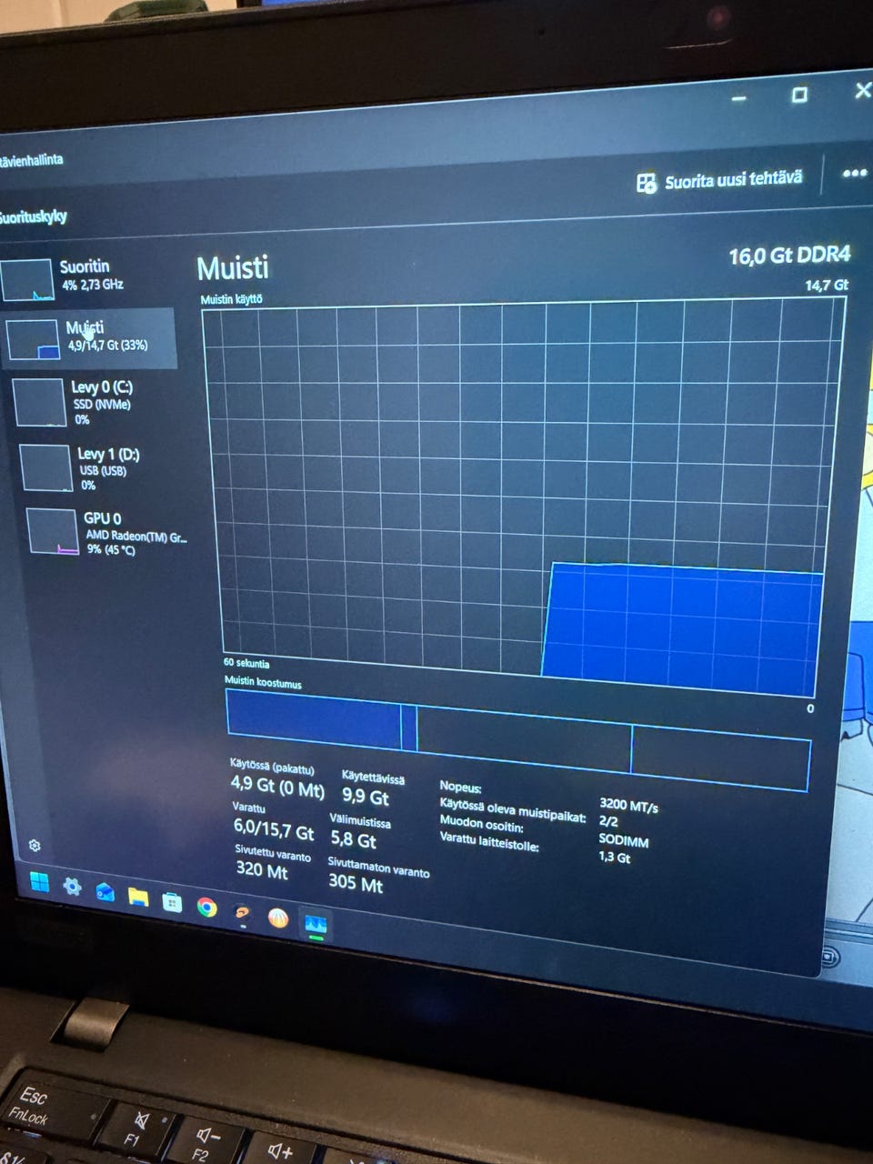Viewport: 873px width, 1164px height.
Task: Click the orange striped sphere taskbar icon
Action: point(278,918)
